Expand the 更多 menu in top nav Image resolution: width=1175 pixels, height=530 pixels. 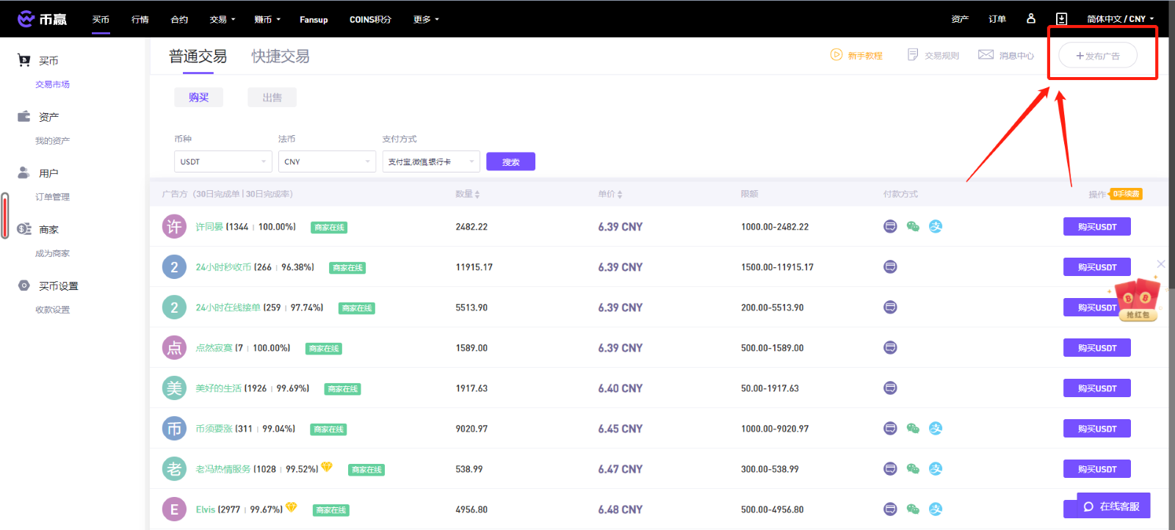(426, 20)
